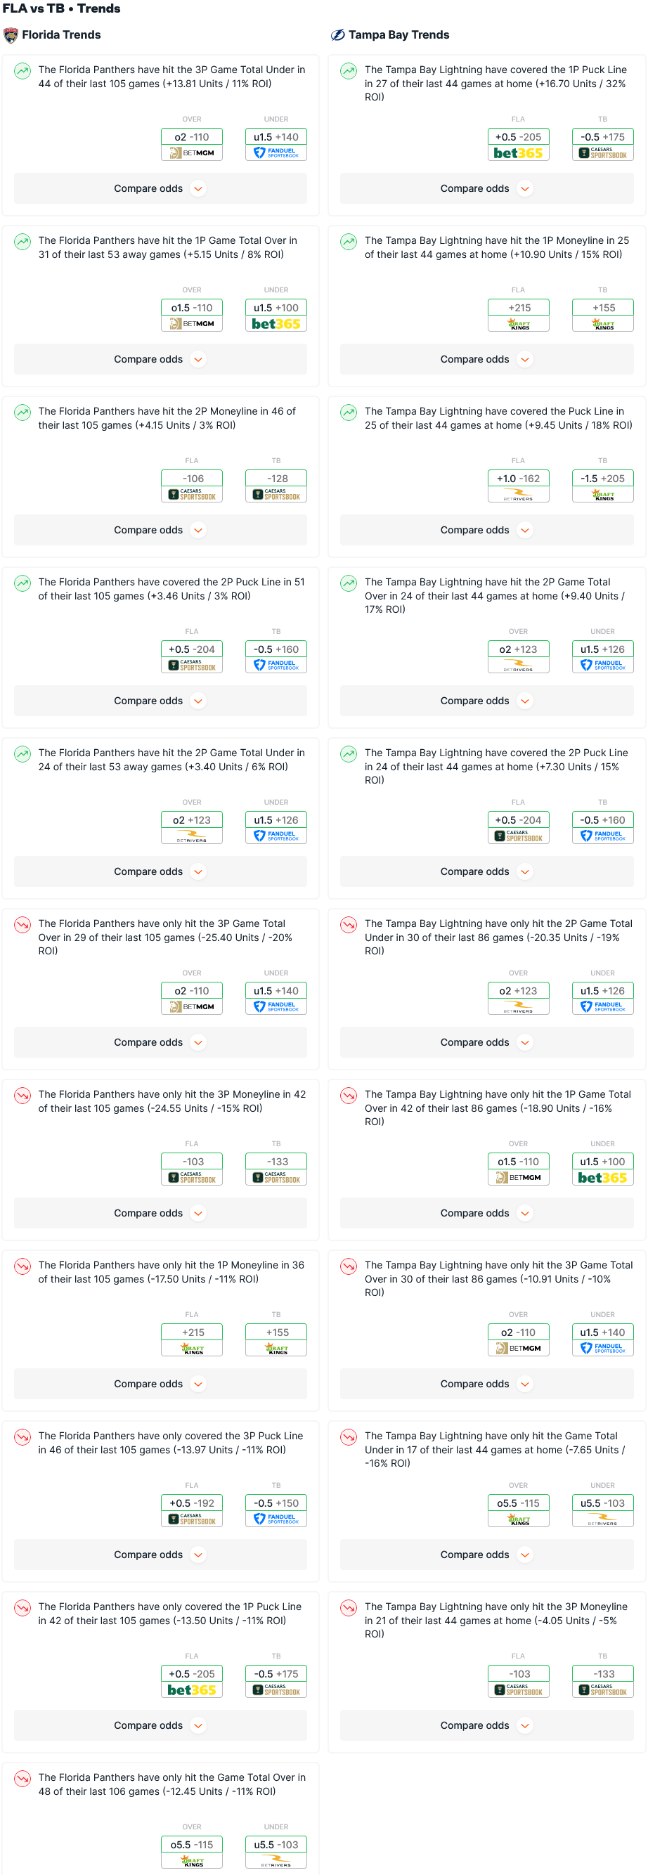Click the Tampa Bay Trends heading
Screen dimensions: 648x1875
click(x=398, y=35)
